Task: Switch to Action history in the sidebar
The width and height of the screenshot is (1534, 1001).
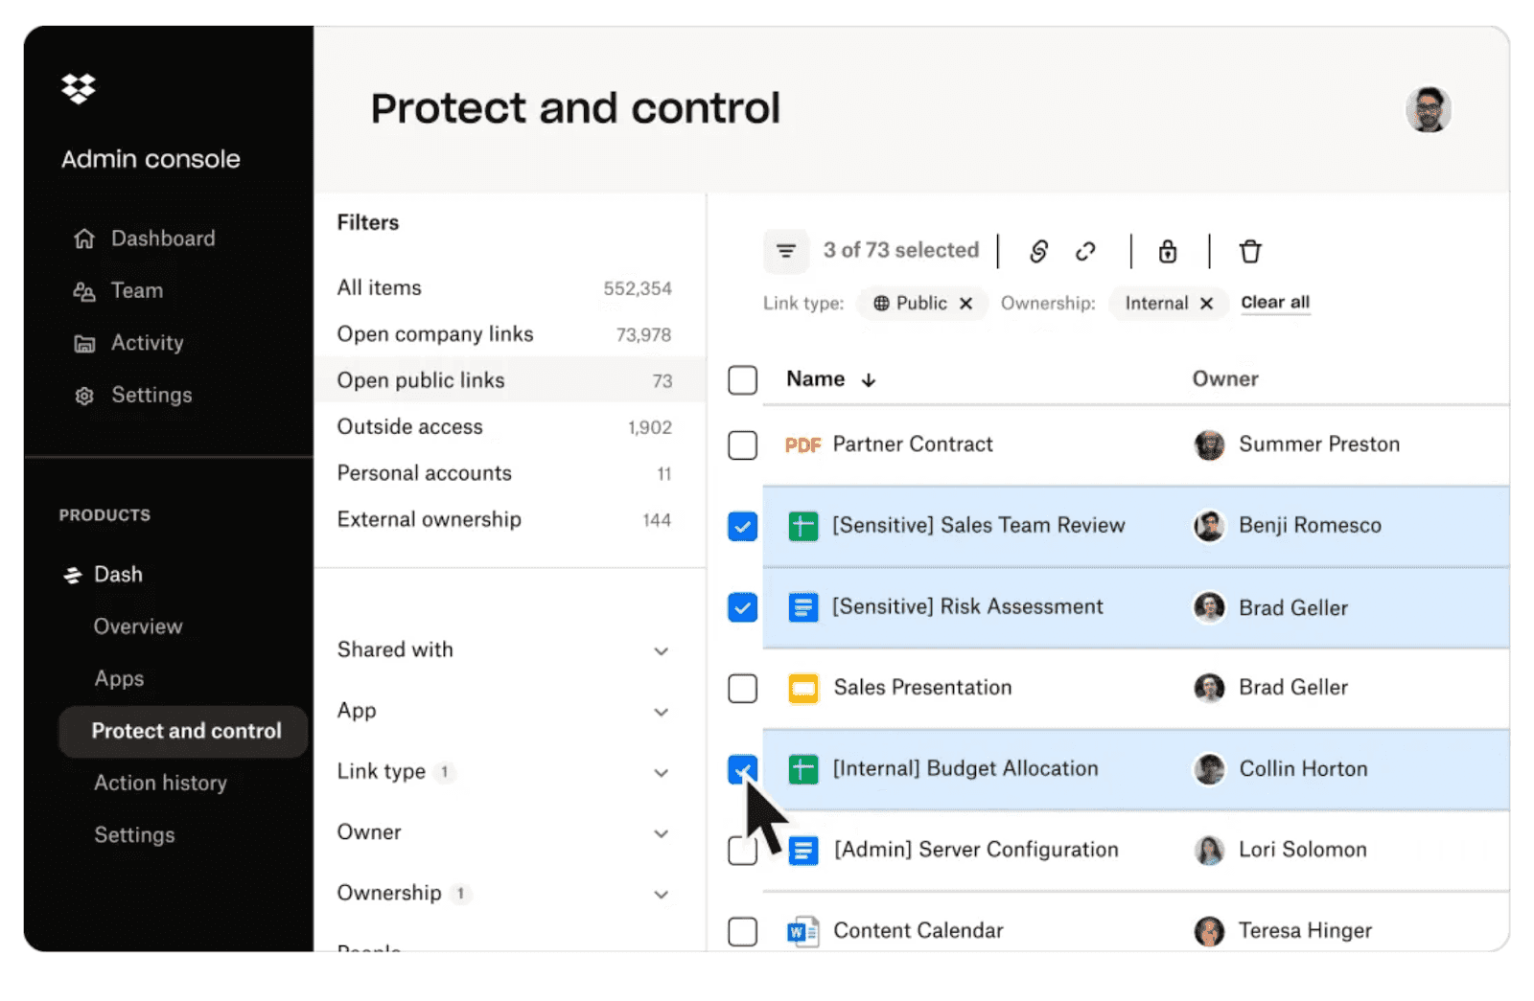Action: 160,783
